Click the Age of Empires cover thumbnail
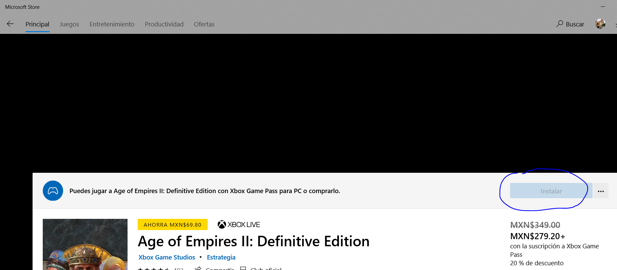The height and width of the screenshot is (270, 617). click(x=85, y=245)
